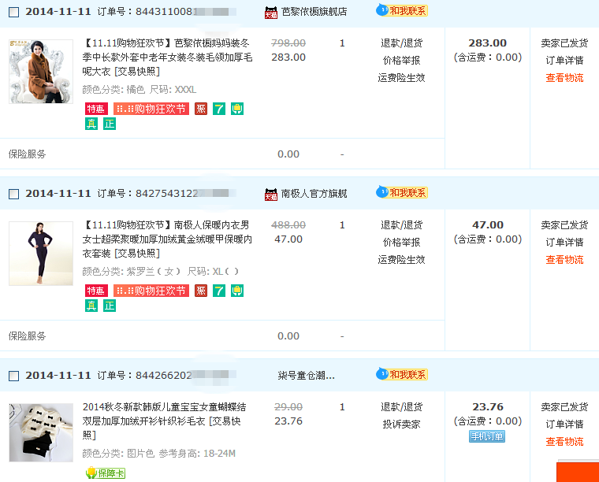
Task: Click 价格举报 for the coat order
Action: [401, 61]
